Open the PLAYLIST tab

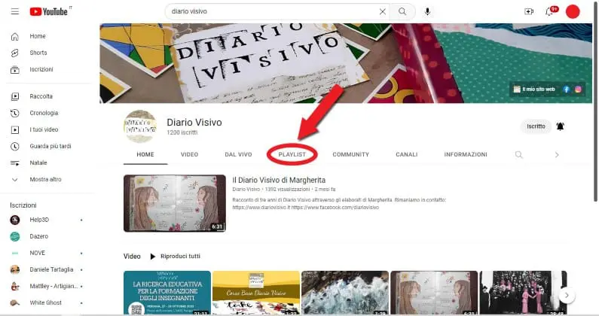pos(292,154)
